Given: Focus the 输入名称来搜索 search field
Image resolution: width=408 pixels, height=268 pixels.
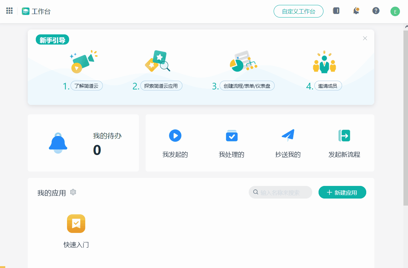Looking at the screenshot, I should click(x=280, y=192).
